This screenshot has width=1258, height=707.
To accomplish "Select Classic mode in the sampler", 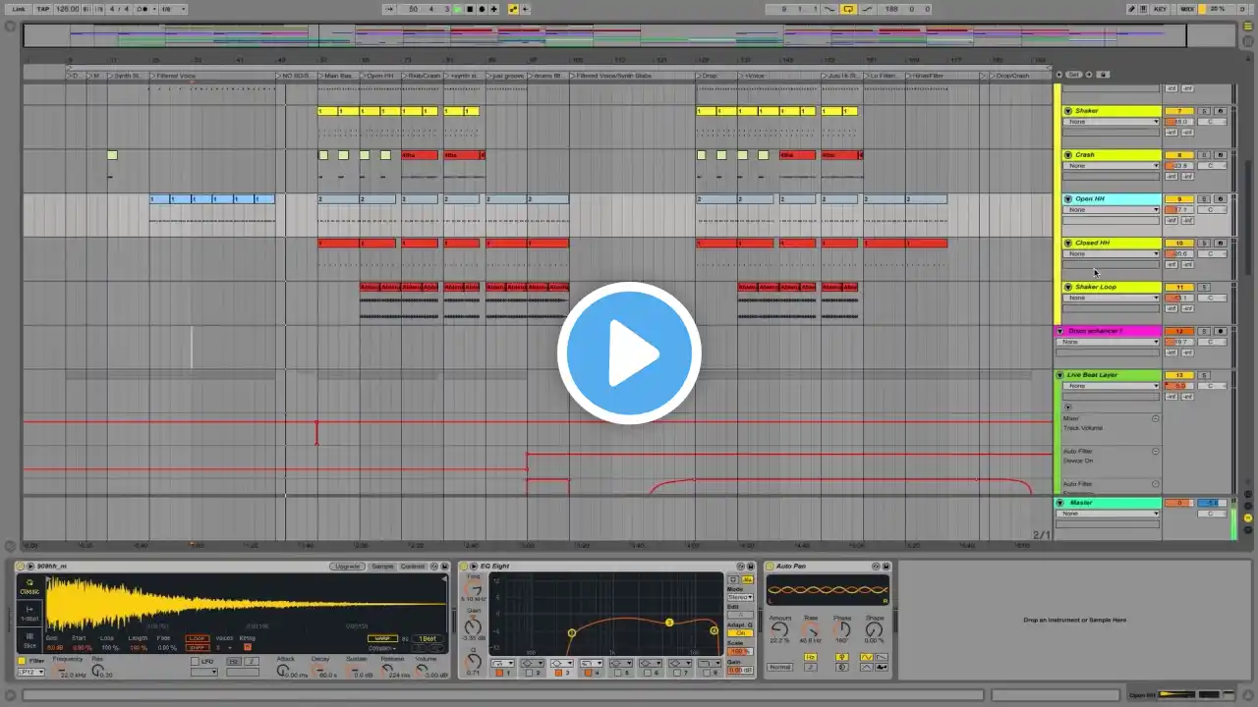I will pyautogui.click(x=29, y=588).
